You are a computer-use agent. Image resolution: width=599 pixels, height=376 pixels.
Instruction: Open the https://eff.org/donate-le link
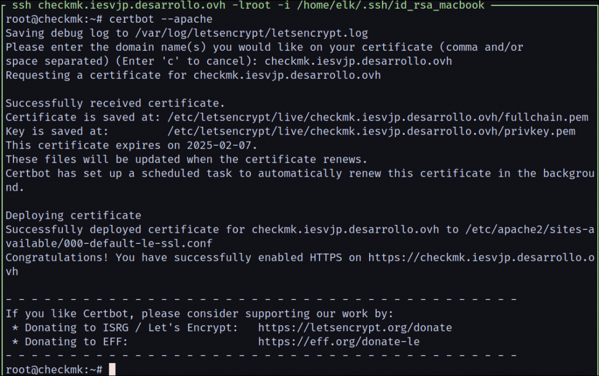[x=338, y=341]
